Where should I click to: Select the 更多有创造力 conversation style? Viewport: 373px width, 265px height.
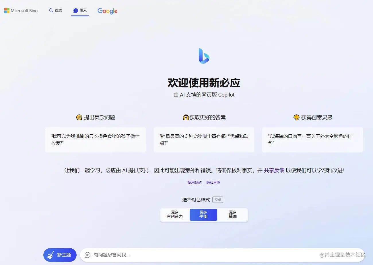[x=174, y=215]
